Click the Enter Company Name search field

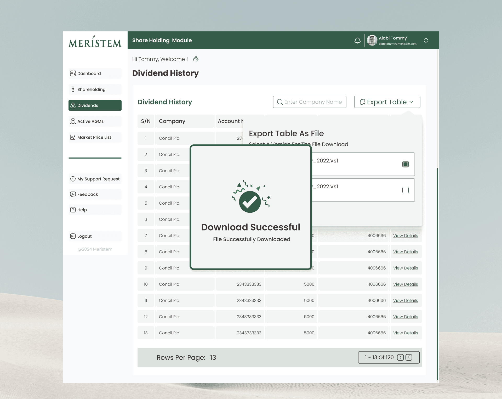click(x=310, y=102)
